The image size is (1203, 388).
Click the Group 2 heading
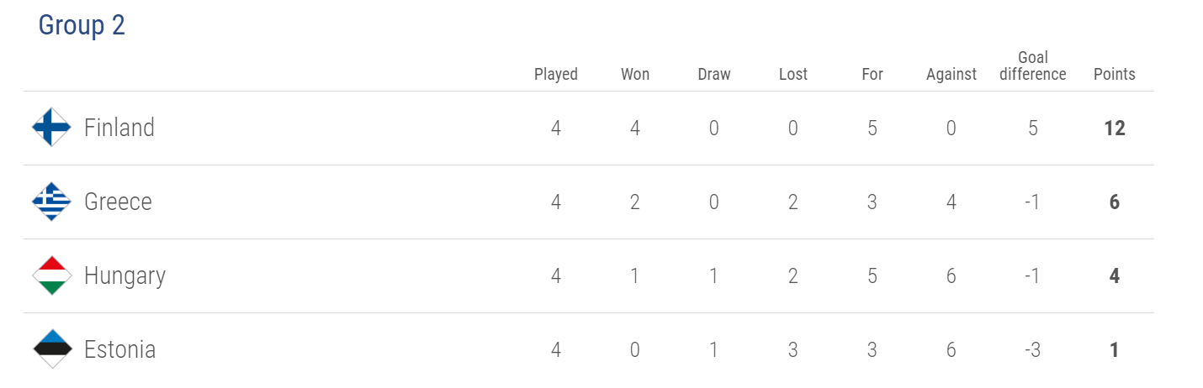click(x=82, y=26)
